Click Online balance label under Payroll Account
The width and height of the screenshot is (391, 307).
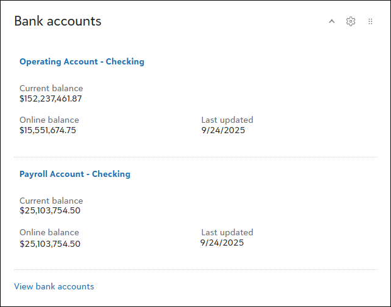coord(49,232)
